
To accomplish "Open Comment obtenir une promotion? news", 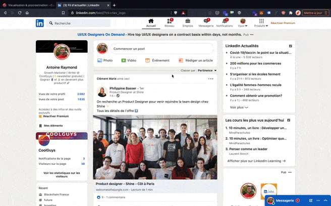I will (256, 95).
